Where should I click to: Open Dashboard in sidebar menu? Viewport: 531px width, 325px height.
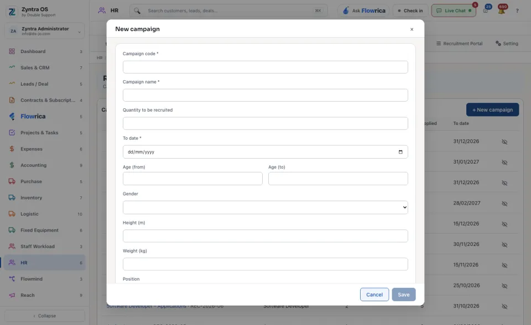(45, 51)
